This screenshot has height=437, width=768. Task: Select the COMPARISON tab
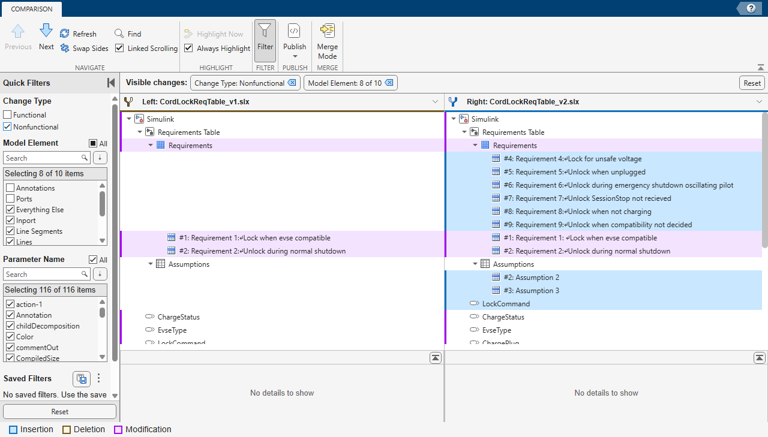click(31, 9)
